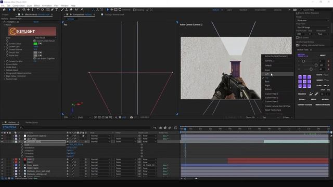Viewport: 333px width, 187px height.
Task: Click the timeline layer search field
Action: (85, 128)
